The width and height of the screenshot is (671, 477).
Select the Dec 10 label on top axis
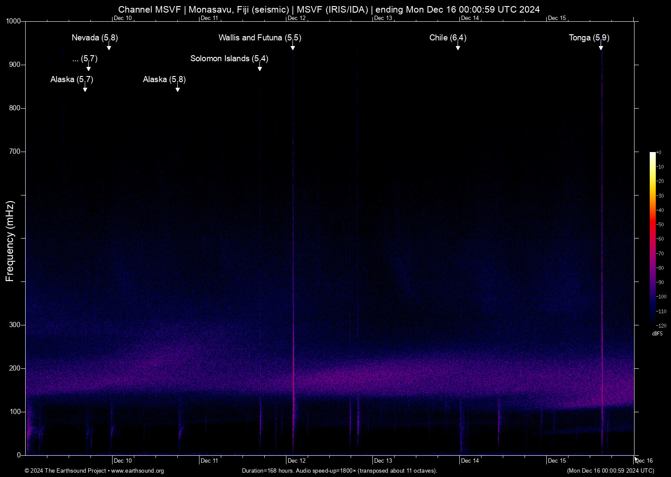click(x=123, y=18)
